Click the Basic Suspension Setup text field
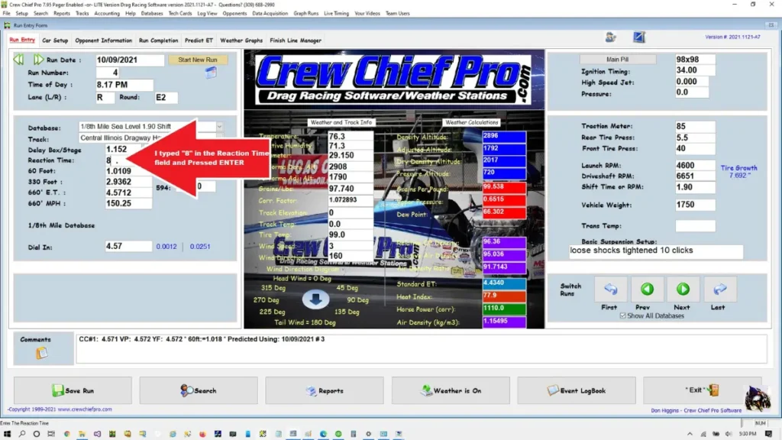Image resolution: width=782 pixels, height=440 pixels. 656,251
